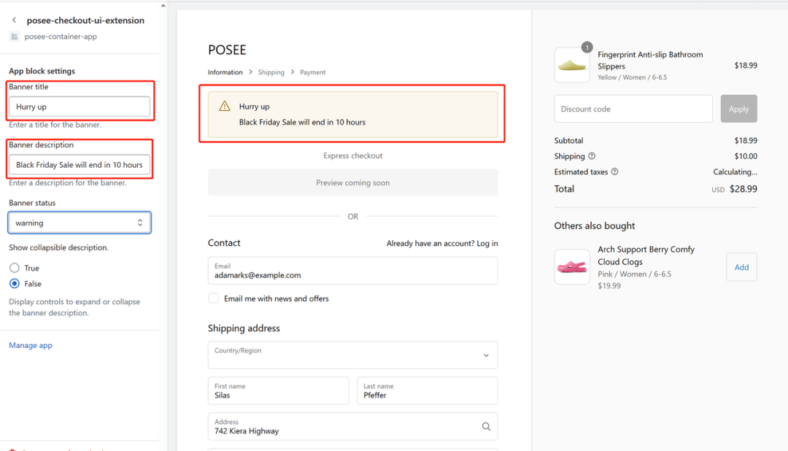This screenshot has height=451, width=788.
Task: Go to the Shipping breadcrumb step
Action: 271,72
